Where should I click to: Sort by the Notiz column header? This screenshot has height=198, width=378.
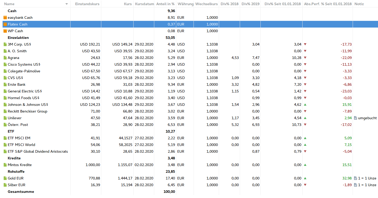[x=359, y=4]
